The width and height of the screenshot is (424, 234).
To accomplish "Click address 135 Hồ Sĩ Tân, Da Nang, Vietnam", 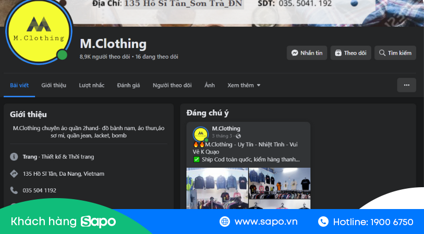I will click(64, 174).
